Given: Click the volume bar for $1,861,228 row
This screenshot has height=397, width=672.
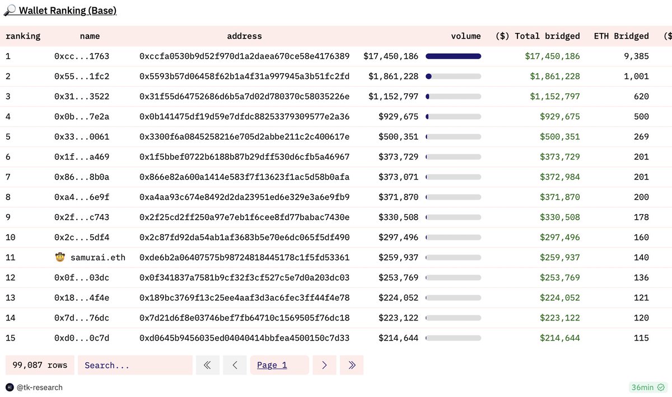Looking at the screenshot, I should [453, 76].
